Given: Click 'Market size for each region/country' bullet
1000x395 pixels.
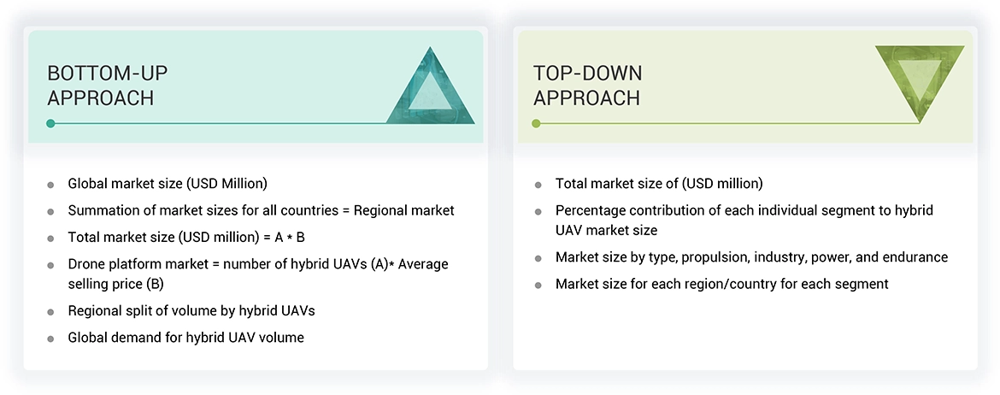Looking at the screenshot, I should click(x=721, y=284).
